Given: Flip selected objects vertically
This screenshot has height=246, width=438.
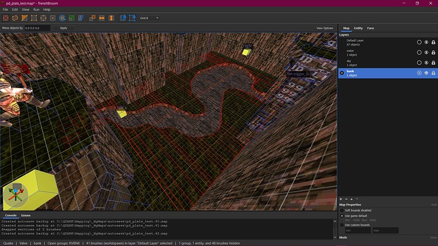Looking at the screenshot, I should [111, 18].
